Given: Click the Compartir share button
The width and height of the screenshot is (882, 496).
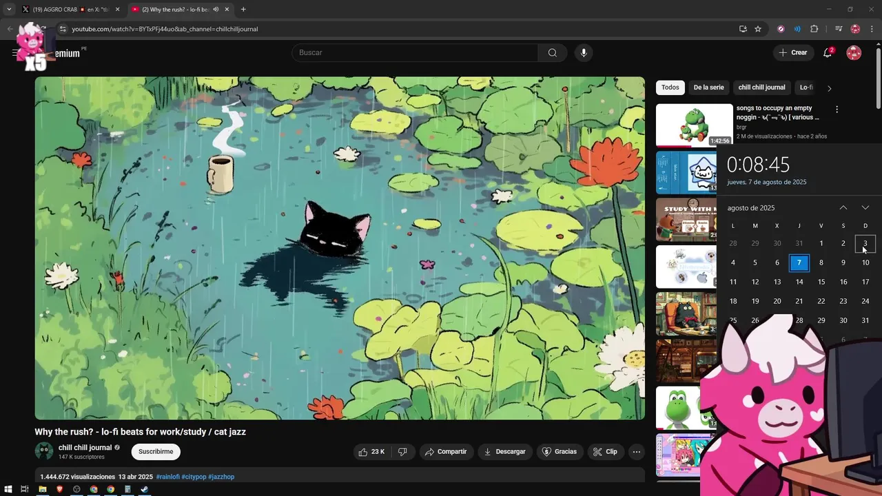Looking at the screenshot, I should point(447,452).
